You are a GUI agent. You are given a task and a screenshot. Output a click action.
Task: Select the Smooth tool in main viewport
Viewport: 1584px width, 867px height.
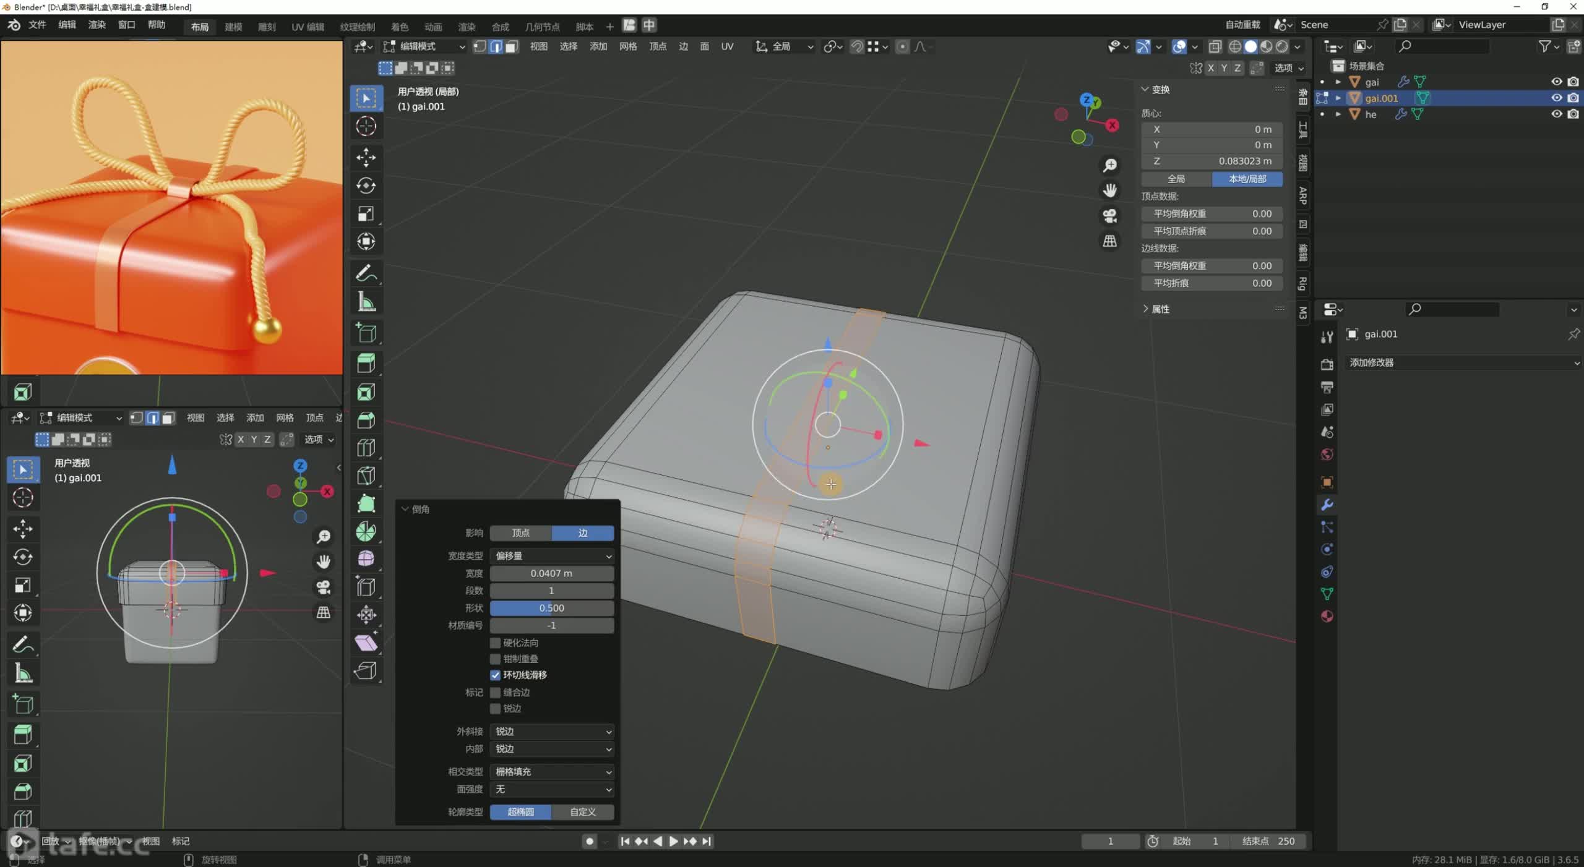click(x=366, y=558)
